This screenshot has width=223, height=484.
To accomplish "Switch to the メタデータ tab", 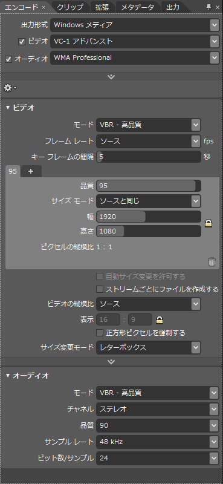I will coord(137,7).
